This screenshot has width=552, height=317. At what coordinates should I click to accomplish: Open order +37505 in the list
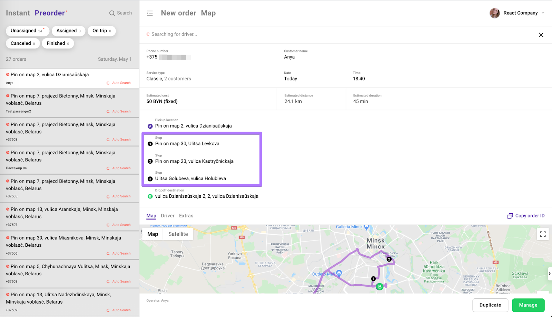click(69, 188)
